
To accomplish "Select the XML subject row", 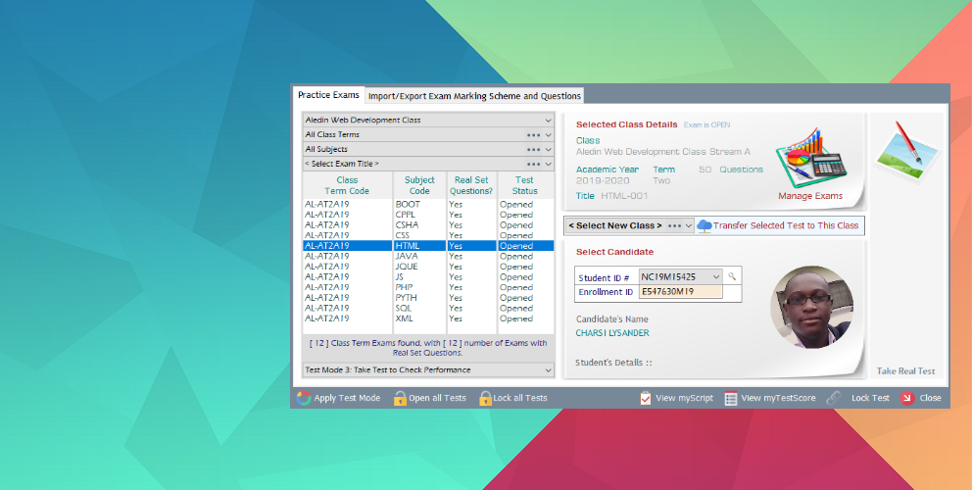I will 428,318.
